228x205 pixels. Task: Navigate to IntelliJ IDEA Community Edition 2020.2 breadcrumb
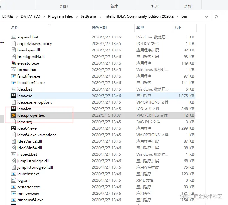pyautogui.click(x=139, y=16)
